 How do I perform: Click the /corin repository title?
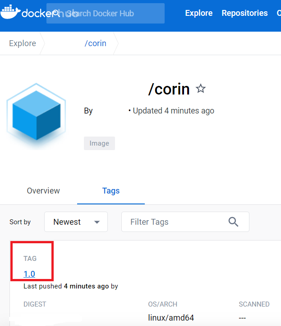coord(169,89)
